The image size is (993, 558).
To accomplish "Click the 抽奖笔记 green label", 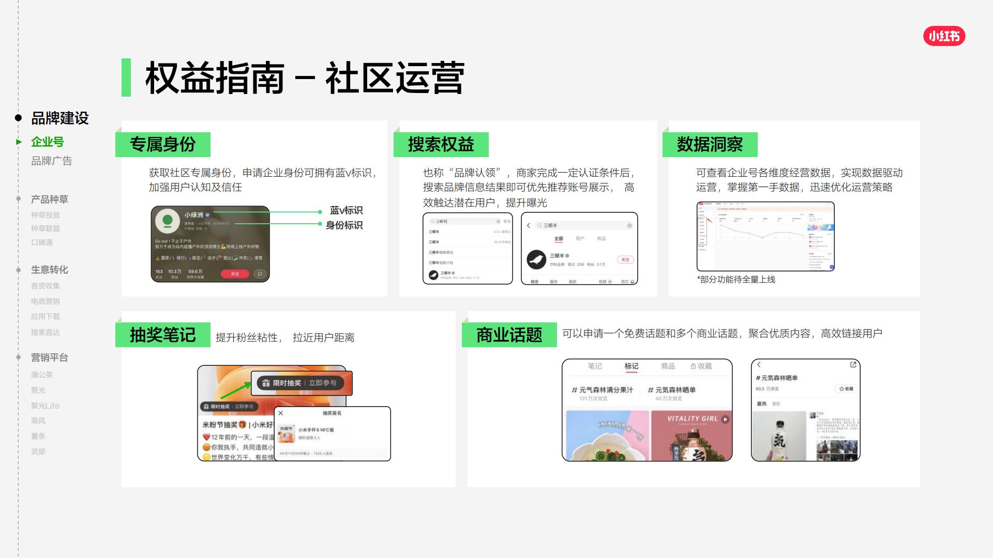I will point(163,335).
